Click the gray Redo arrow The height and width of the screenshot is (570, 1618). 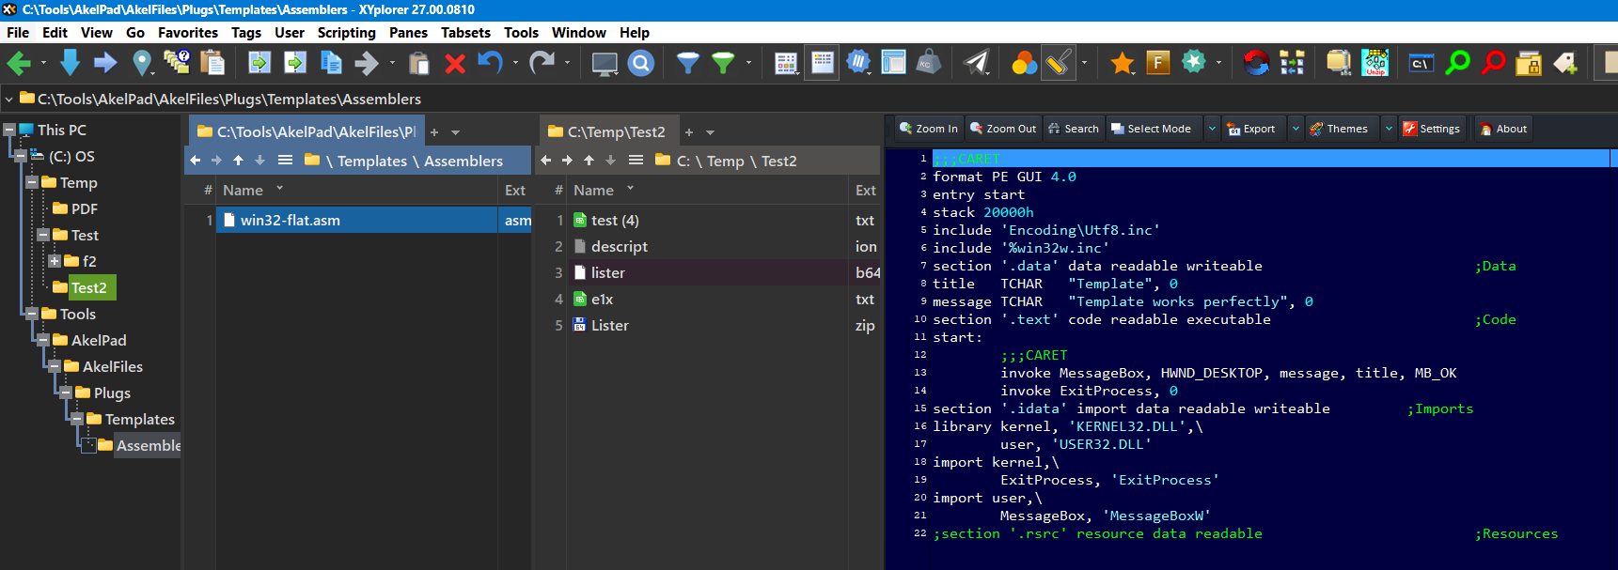[x=542, y=63]
